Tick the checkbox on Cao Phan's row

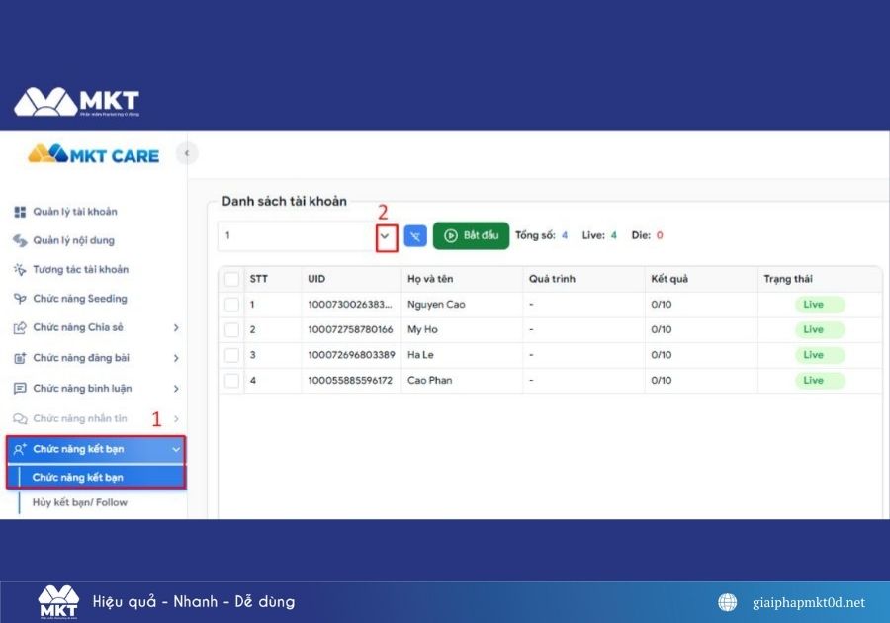pyautogui.click(x=232, y=380)
